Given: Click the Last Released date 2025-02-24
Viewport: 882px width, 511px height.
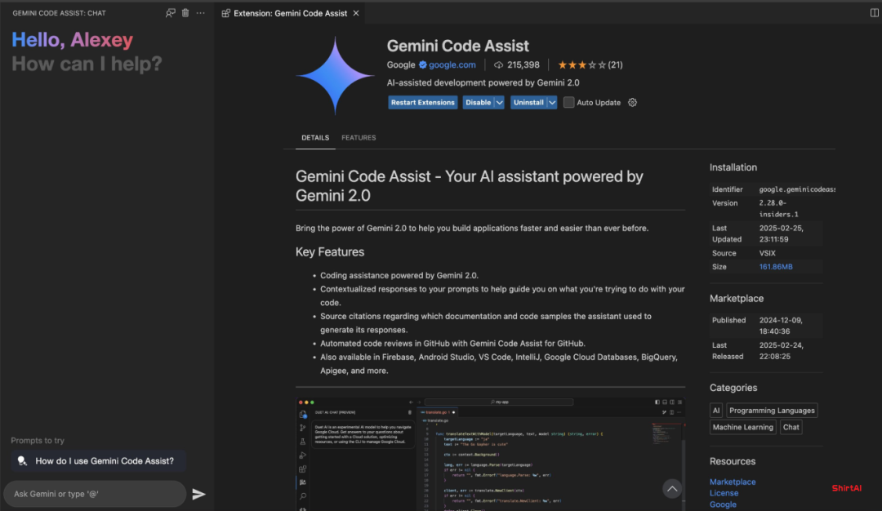Looking at the screenshot, I should point(782,351).
